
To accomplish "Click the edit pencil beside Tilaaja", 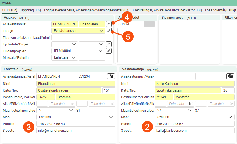I will [109, 31].
